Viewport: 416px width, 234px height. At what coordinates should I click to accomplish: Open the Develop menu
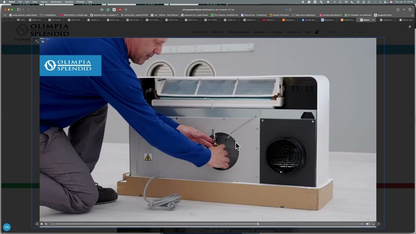pyautogui.click(x=69, y=2)
